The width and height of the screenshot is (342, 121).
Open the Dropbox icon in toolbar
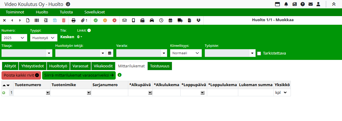click(199, 20)
